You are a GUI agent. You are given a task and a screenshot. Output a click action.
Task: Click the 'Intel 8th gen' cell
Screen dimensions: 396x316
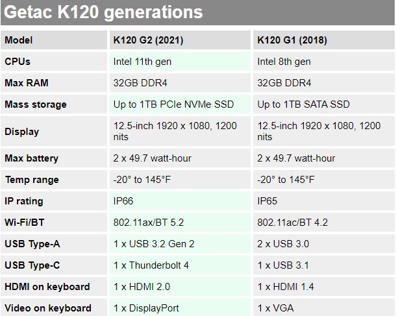point(284,62)
